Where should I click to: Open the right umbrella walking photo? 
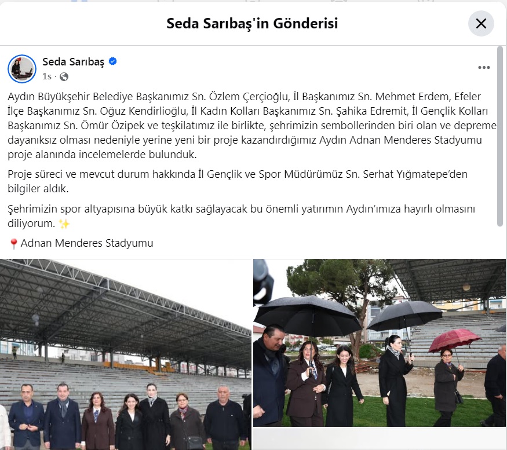[x=380, y=343]
